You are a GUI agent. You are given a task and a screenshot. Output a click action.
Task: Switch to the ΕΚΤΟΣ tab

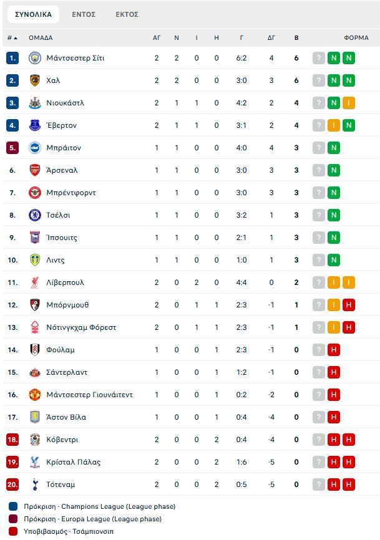tap(127, 14)
